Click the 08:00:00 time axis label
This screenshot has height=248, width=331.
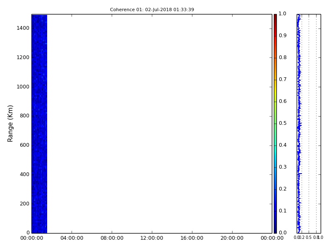(112, 238)
